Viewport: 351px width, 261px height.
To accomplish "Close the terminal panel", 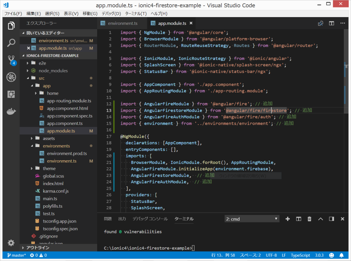I will pos(342,219).
